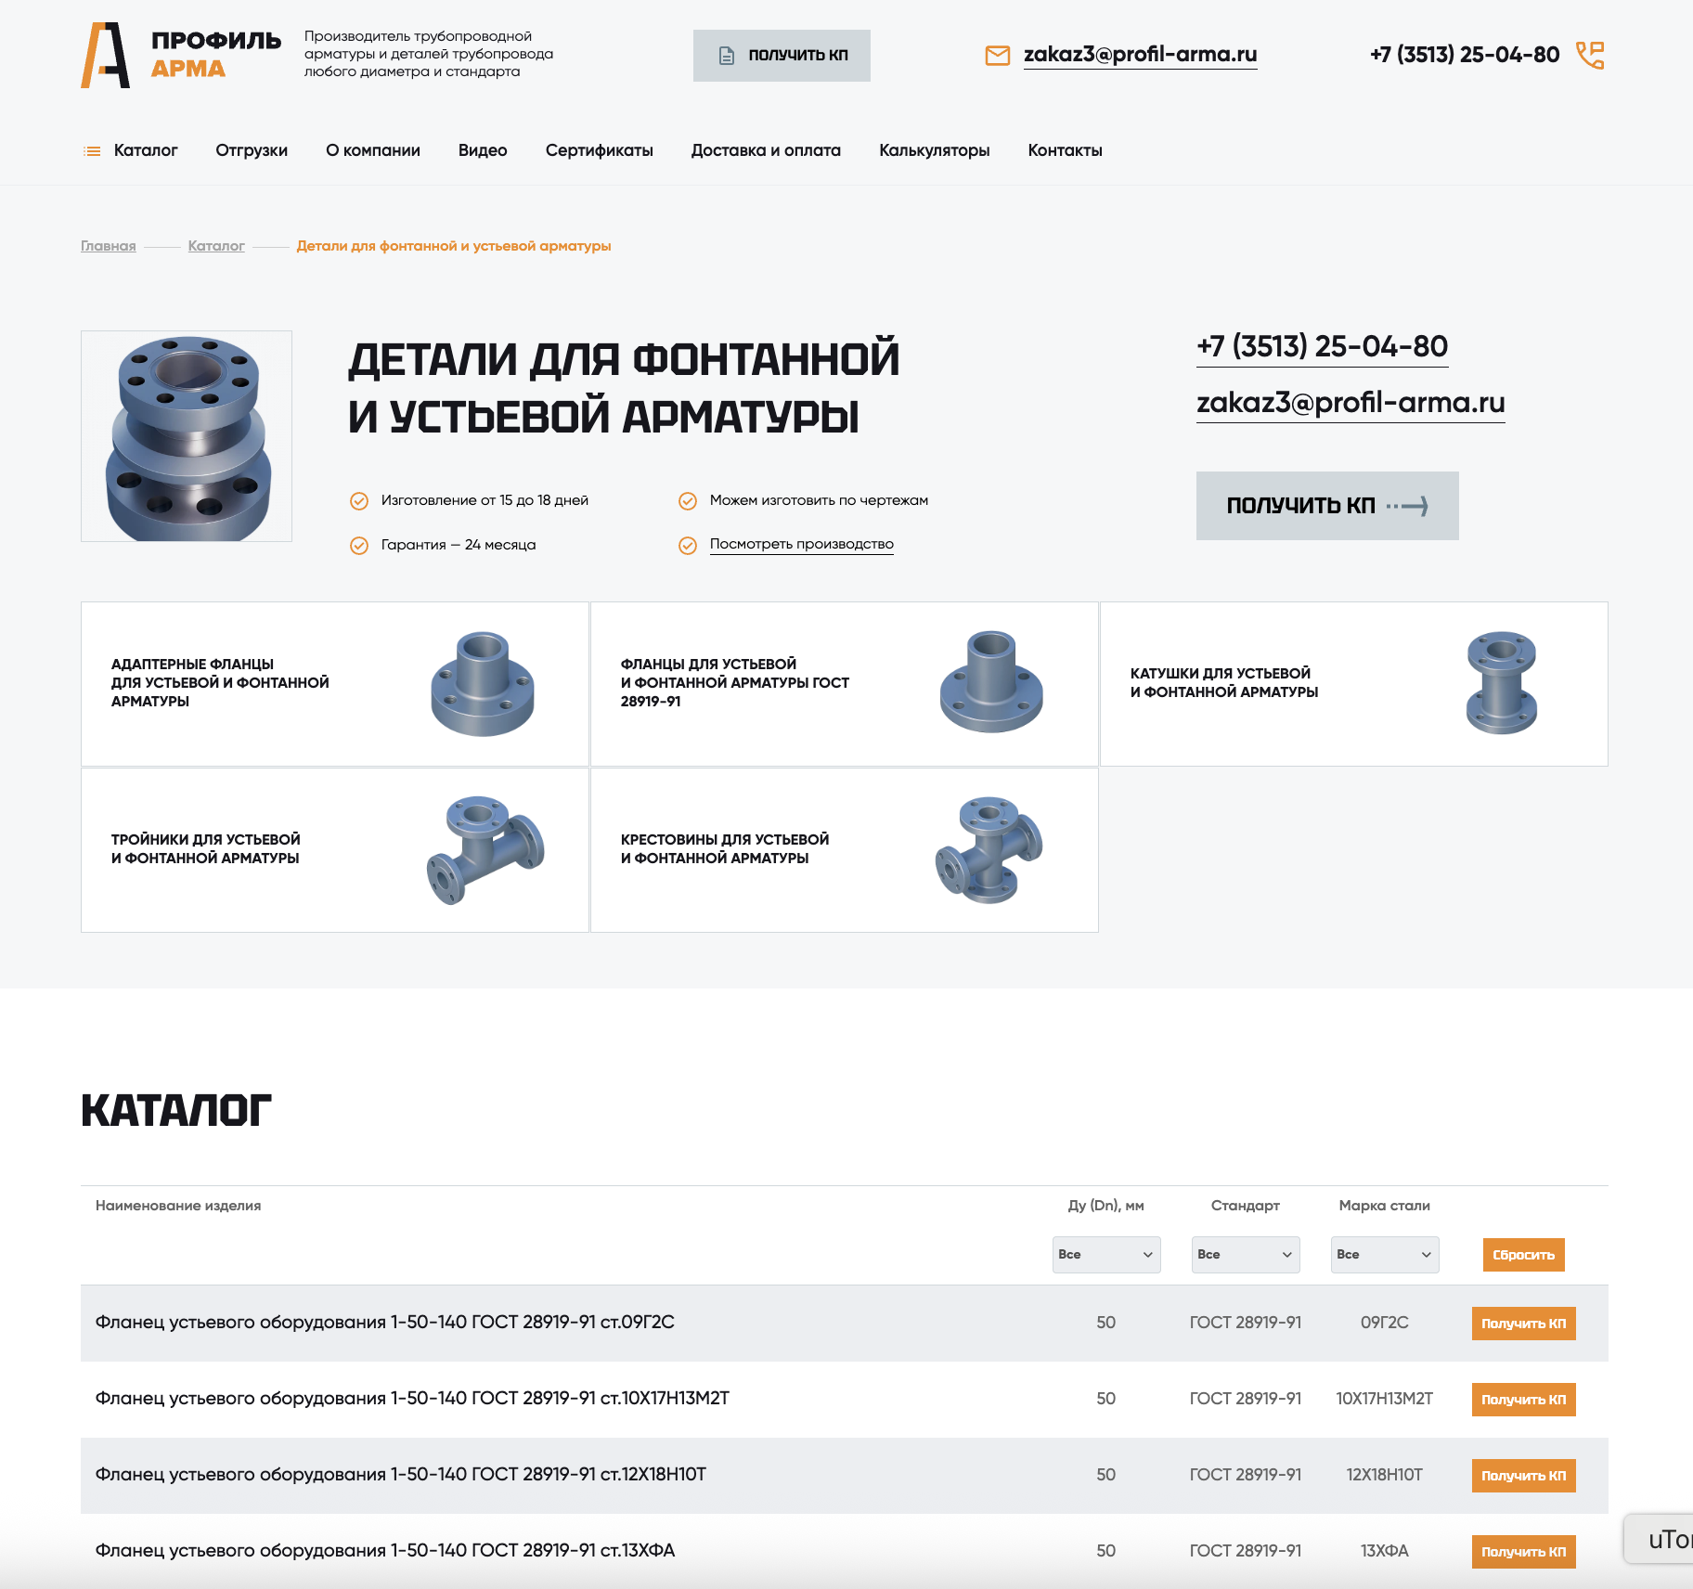Expand the Марка стали filter dropdown

click(1384, 1254)
